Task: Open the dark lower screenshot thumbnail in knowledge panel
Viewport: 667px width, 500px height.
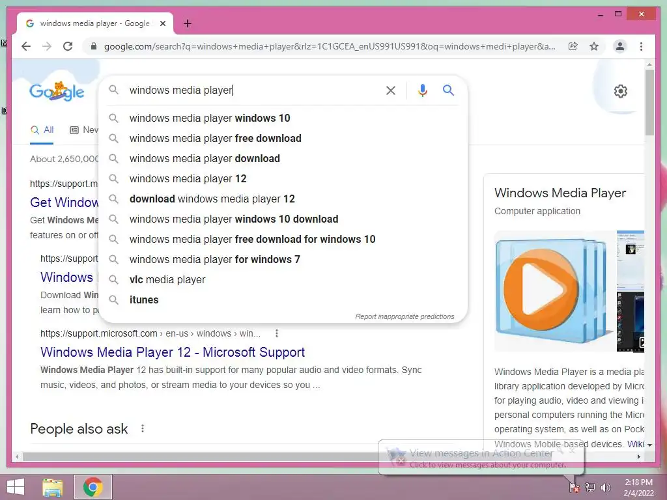Action: pyautogui.click(x=631, y=322)
